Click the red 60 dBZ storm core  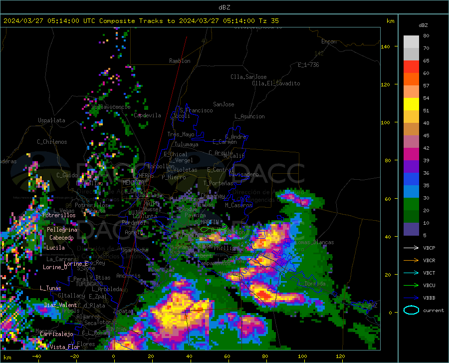264,295
